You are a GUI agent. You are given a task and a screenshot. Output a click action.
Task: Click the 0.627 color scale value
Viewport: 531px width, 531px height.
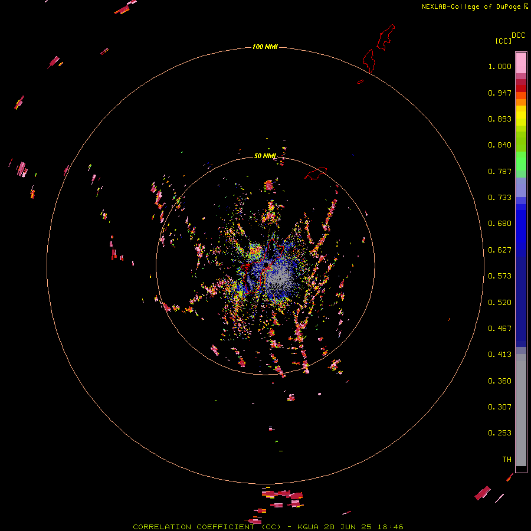(x=500, y=250)
